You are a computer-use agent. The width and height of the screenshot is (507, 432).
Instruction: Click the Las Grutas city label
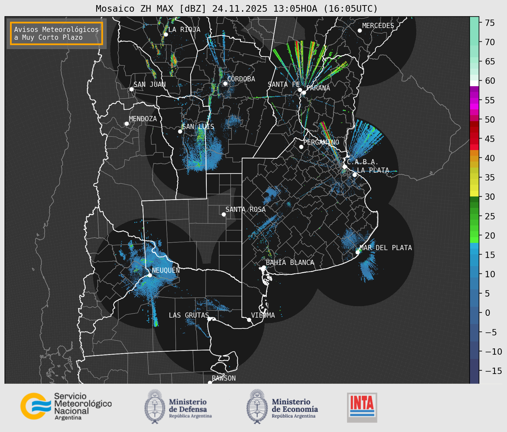point(188,315)
